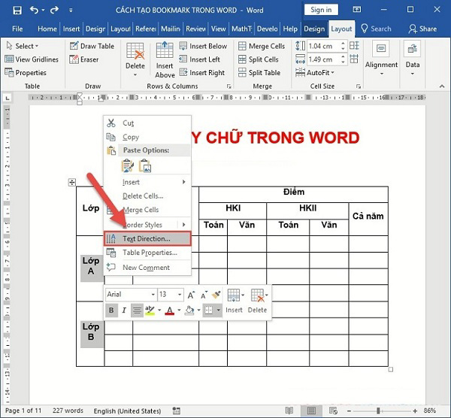Toggle Bold in the mini toolbar
This screenshot has height=418, width=451.
click(x=111, y=310)
